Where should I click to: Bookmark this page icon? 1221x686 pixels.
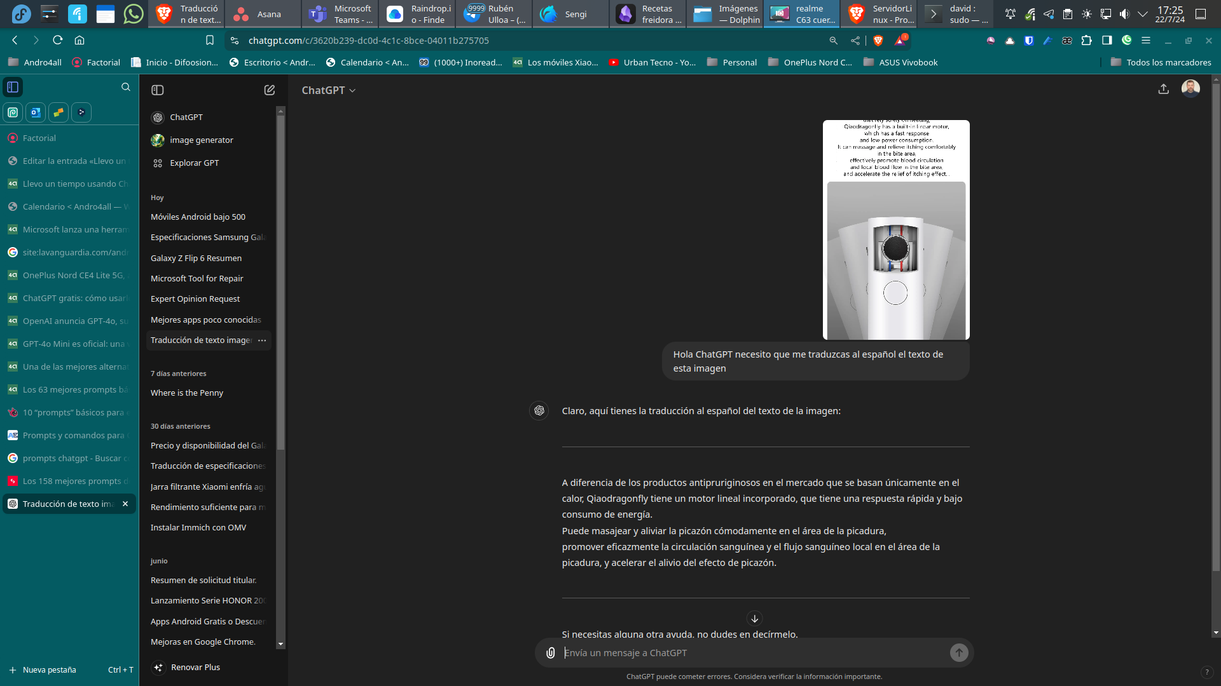coord(210,40)
